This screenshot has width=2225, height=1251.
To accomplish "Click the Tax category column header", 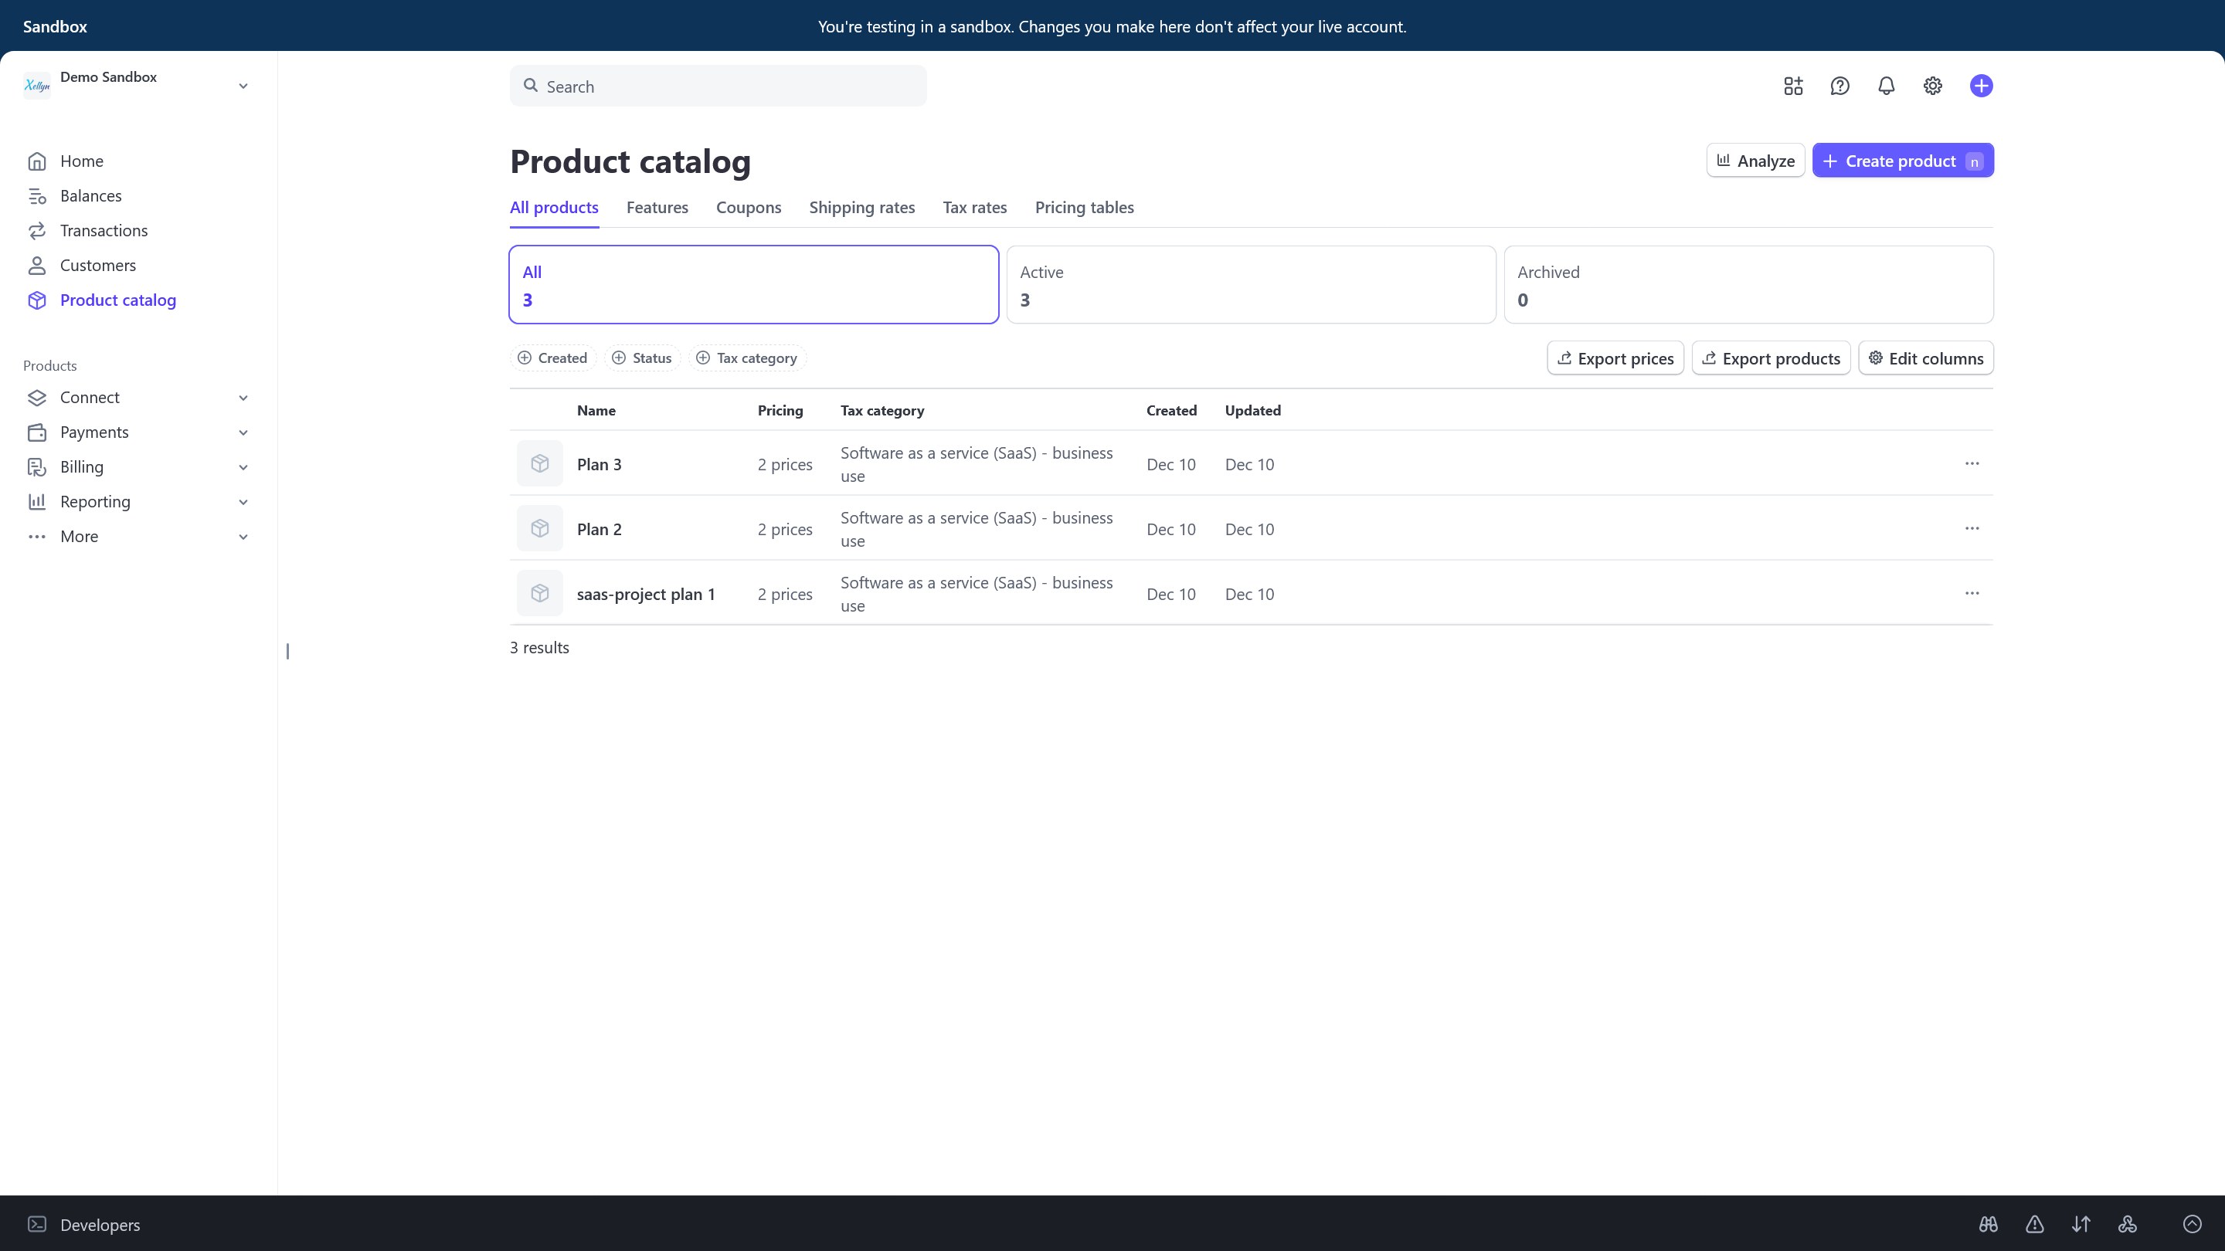I will point(883,410).
